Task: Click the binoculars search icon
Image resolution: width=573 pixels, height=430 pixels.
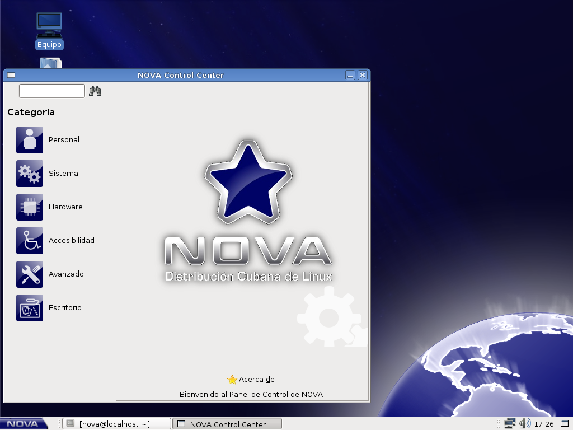Action: tap(95, 91)
